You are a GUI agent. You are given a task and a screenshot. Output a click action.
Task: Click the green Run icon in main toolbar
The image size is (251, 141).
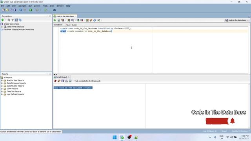(31, 10)
